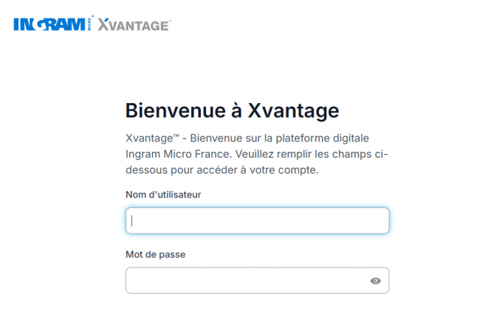This screenshot has width=480, height=319.
Task: Click the small vertical "MICRO" logo text
Action: coord(91,25)
